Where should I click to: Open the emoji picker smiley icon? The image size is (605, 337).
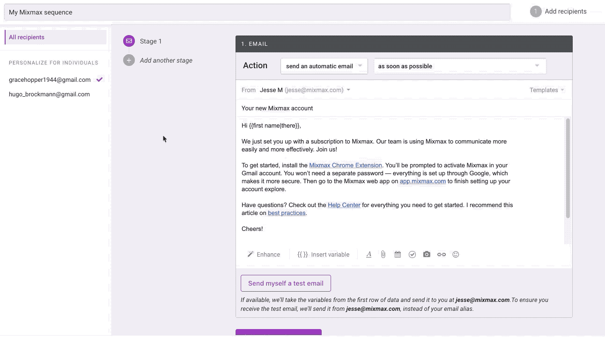tap(456, 254)
